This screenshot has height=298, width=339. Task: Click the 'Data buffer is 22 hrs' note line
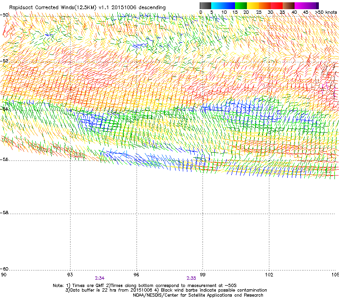coord(166,290)
